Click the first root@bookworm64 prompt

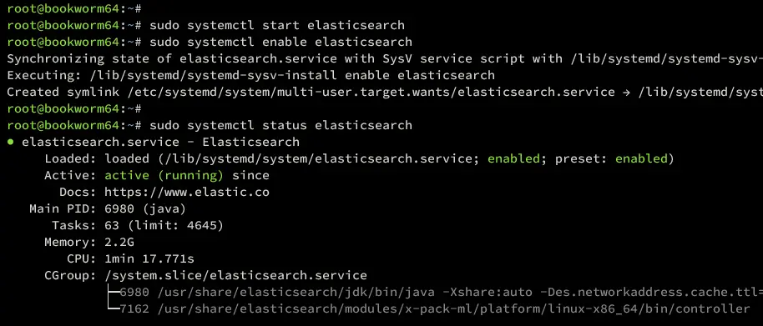[x=74, y=8]
